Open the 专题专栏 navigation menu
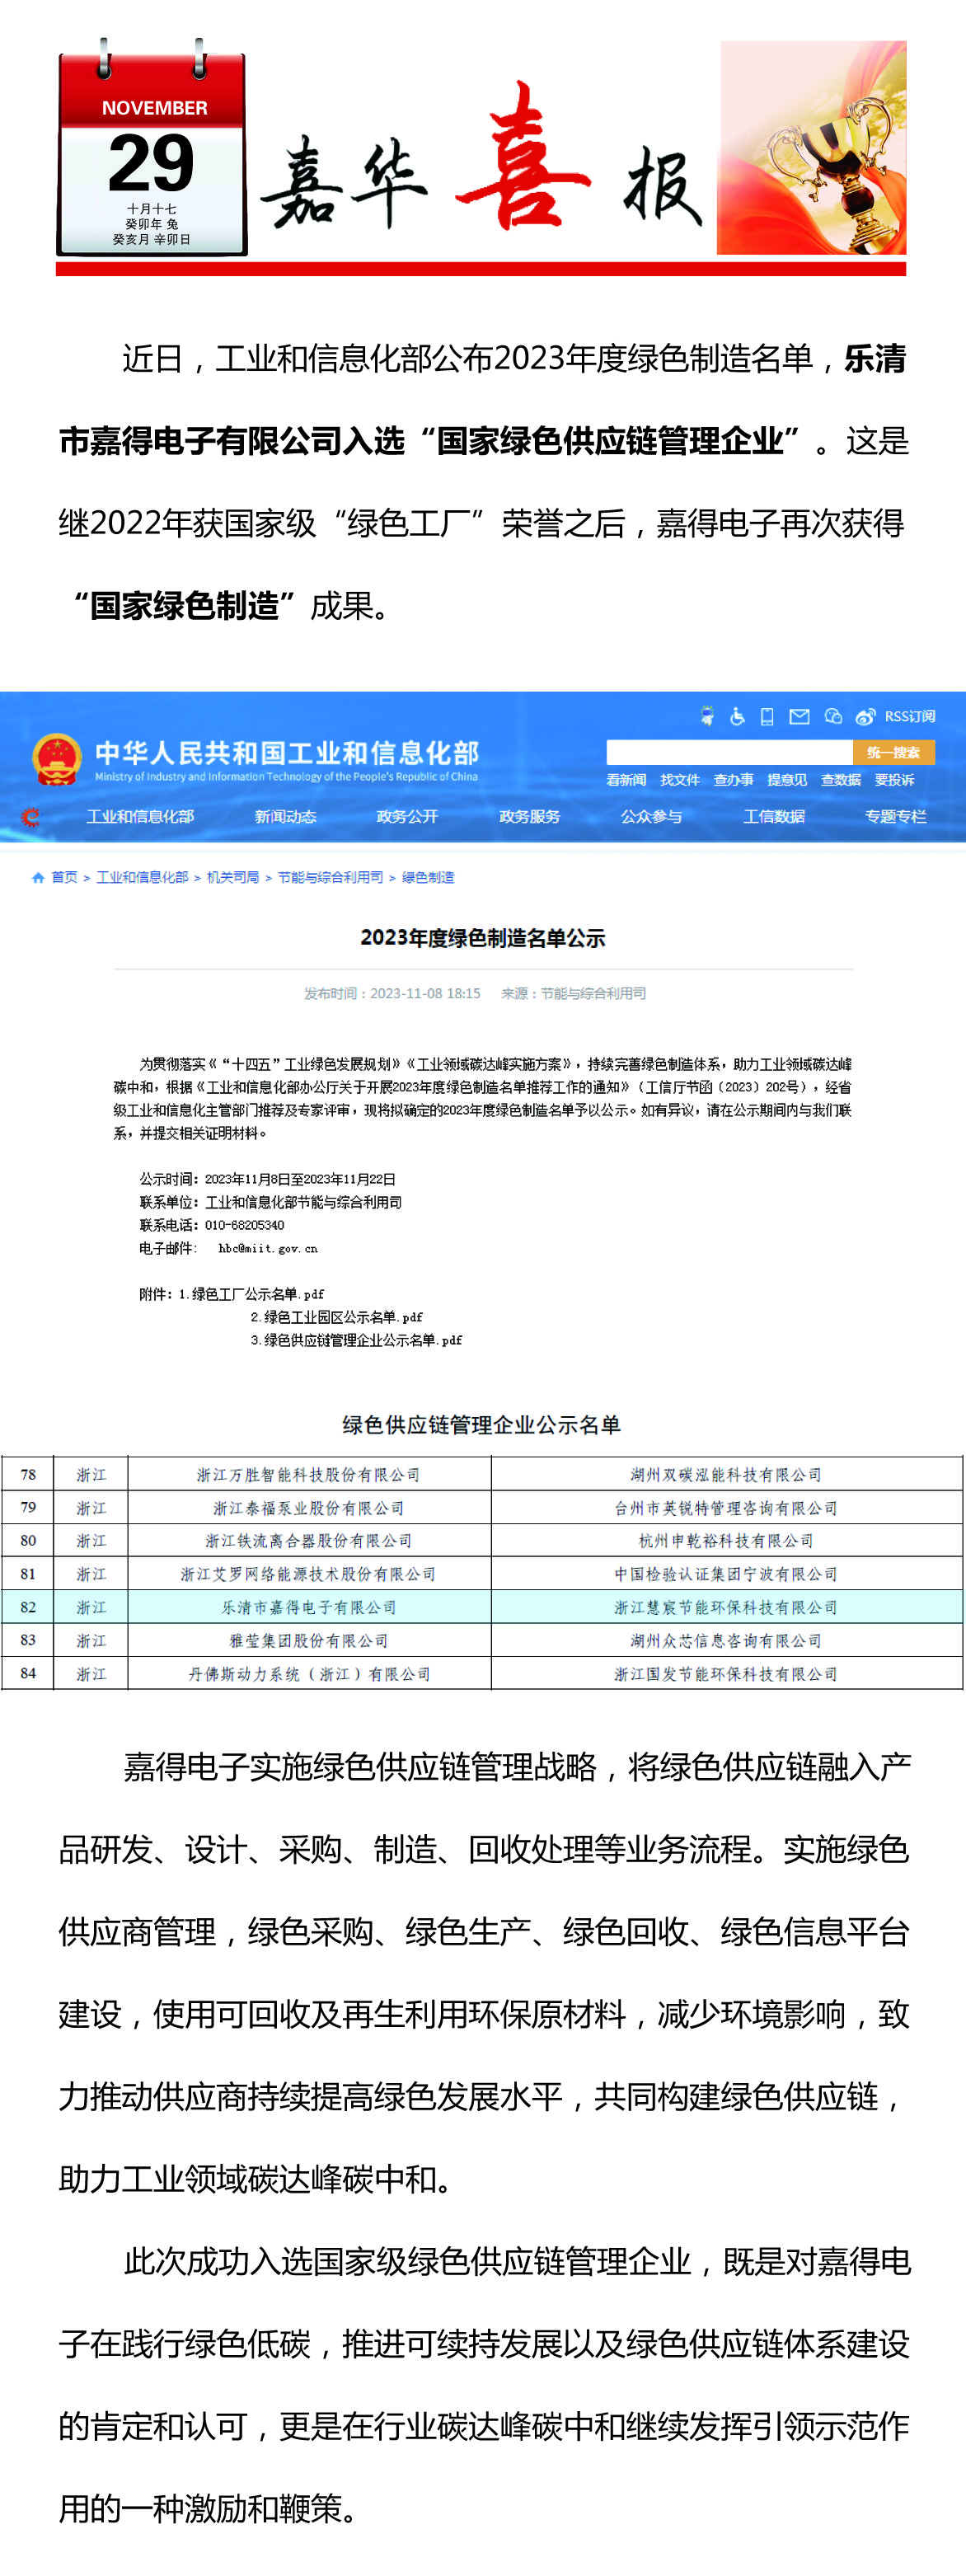966x2576 pixels. tap(896, 817)
